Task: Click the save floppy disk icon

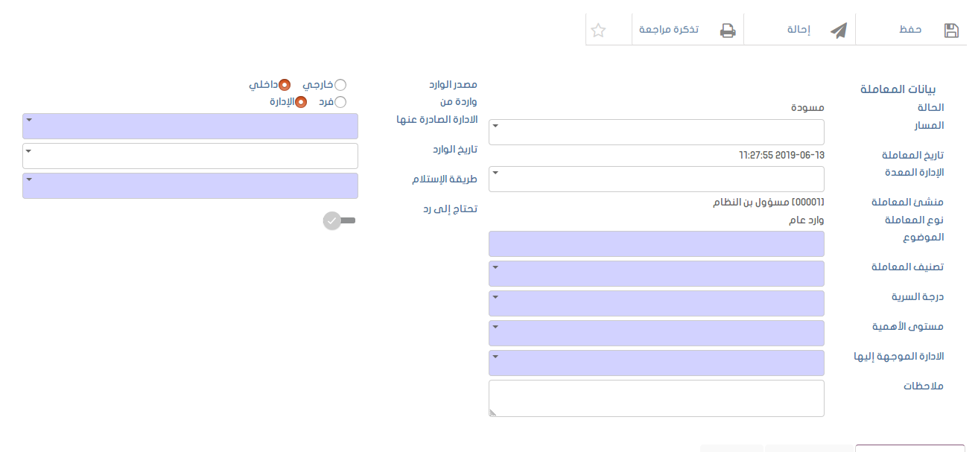Action: pos(951,31)
